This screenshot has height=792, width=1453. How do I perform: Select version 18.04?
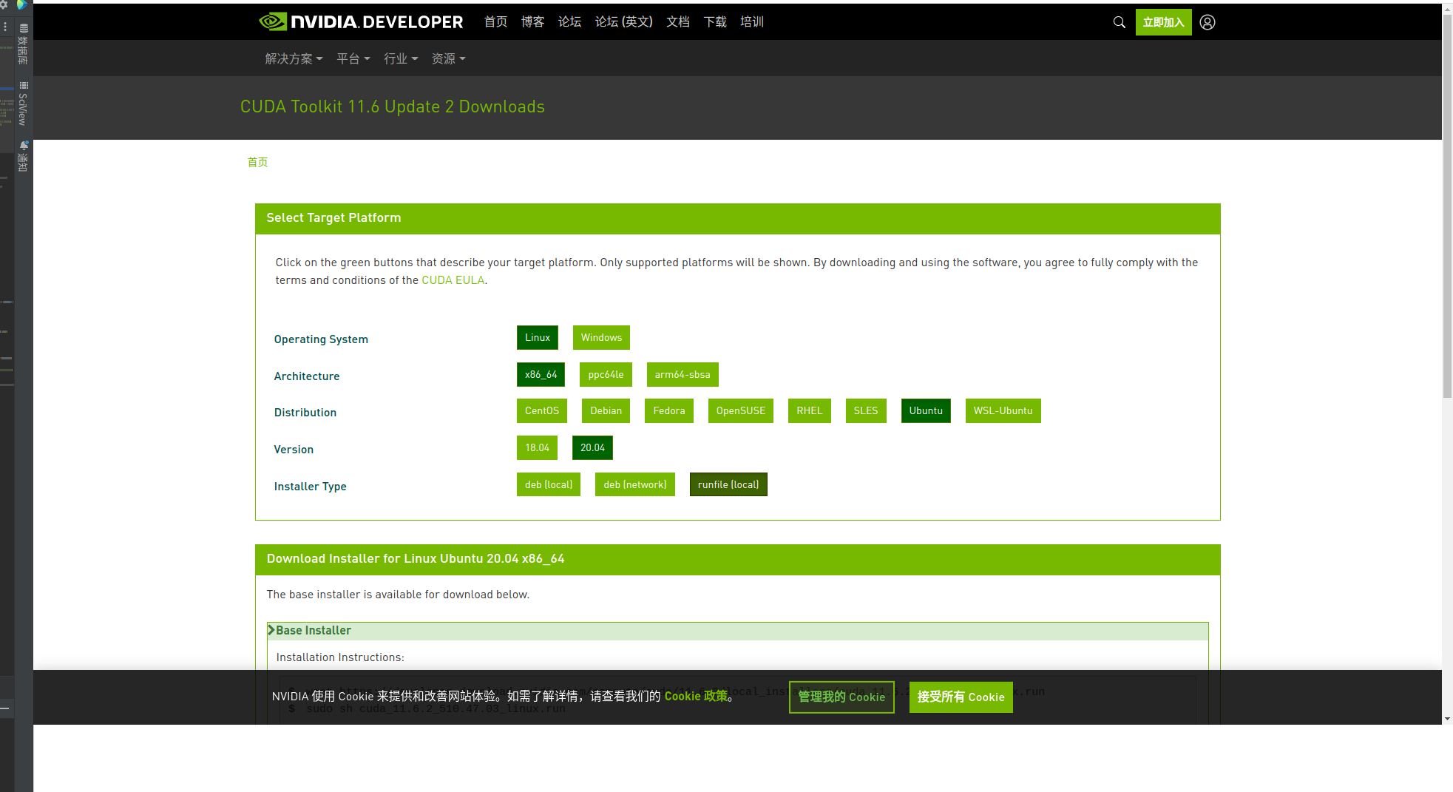(x=537, y=447)
